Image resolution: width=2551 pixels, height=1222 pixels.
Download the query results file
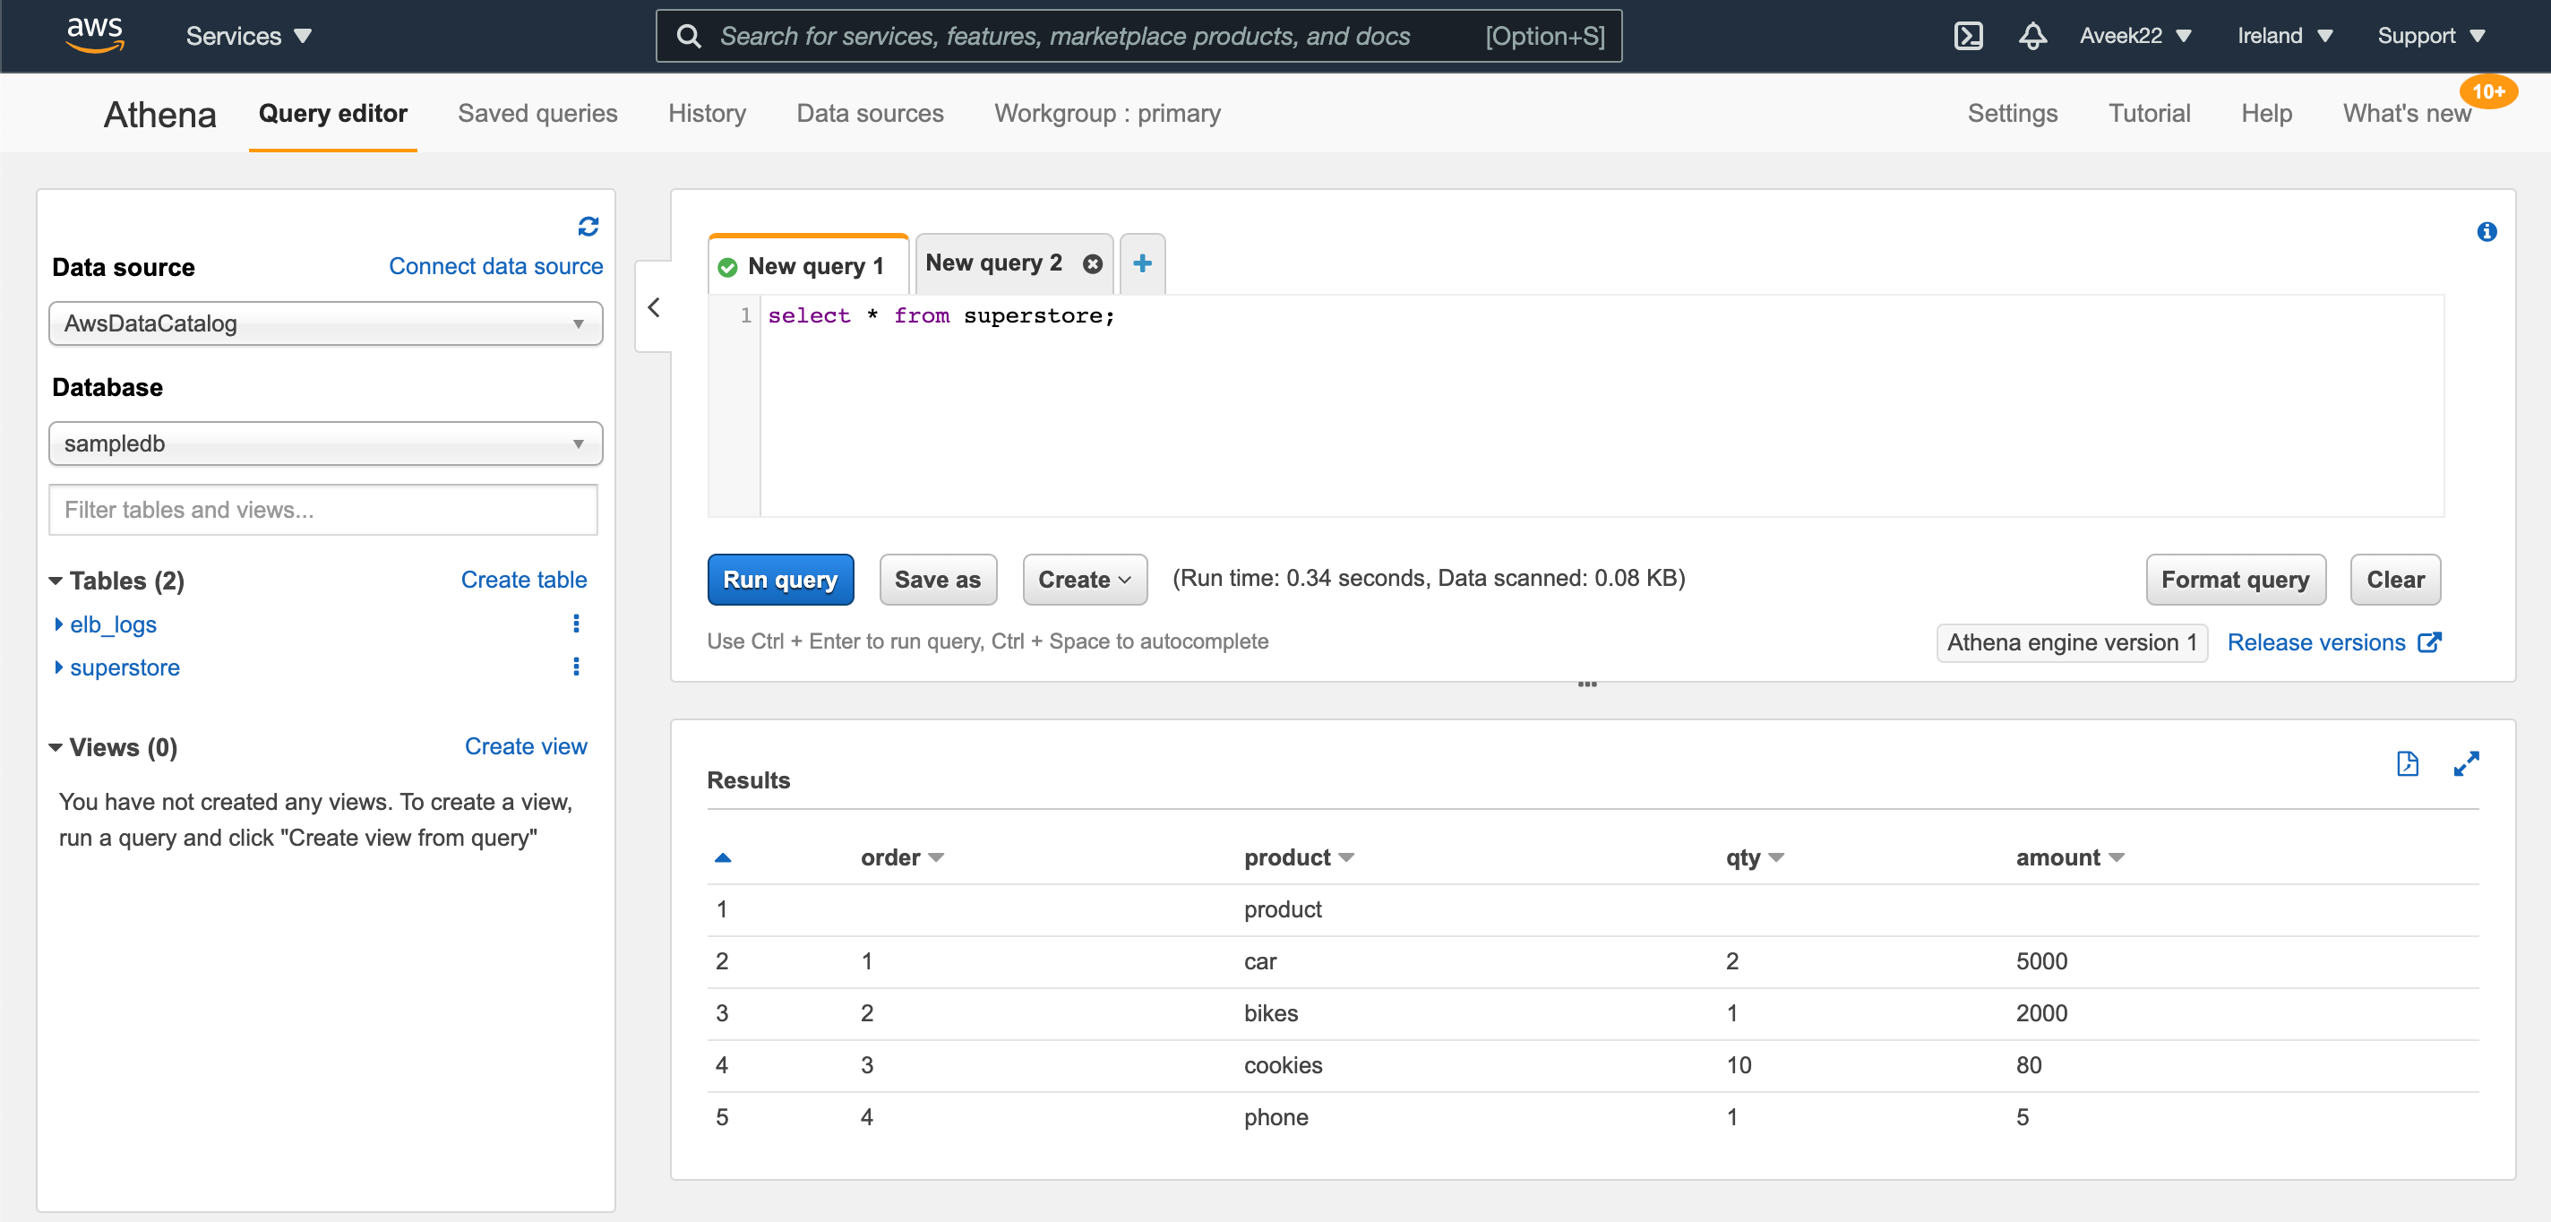(2409, 763)
